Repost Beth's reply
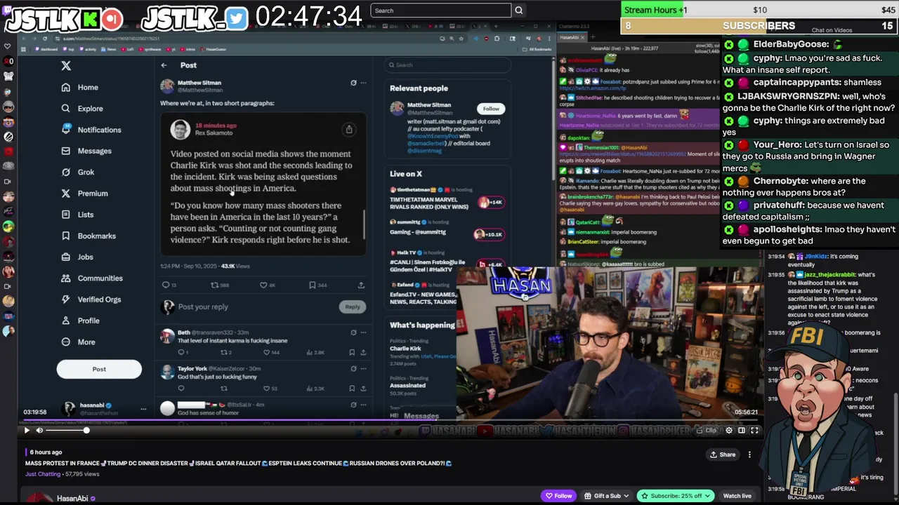 click(223, 352)
